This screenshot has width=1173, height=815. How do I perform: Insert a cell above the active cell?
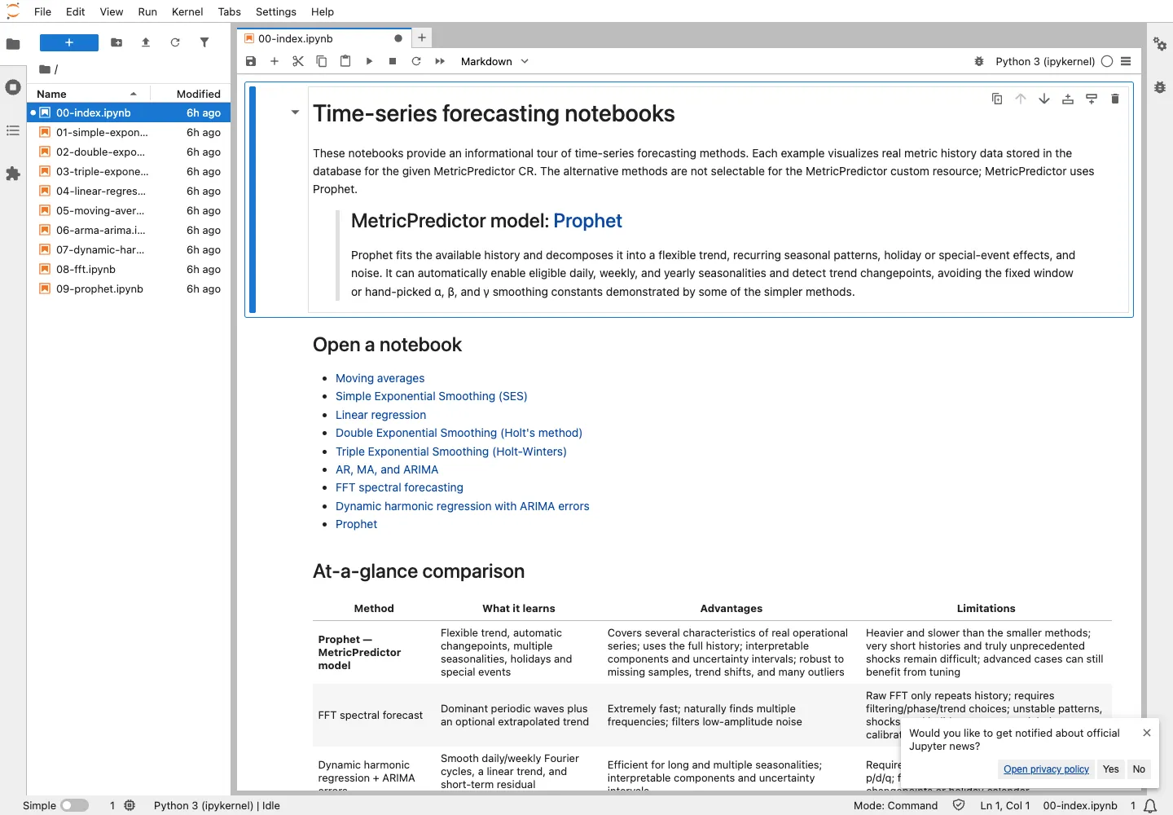(x=1068, y=99)
